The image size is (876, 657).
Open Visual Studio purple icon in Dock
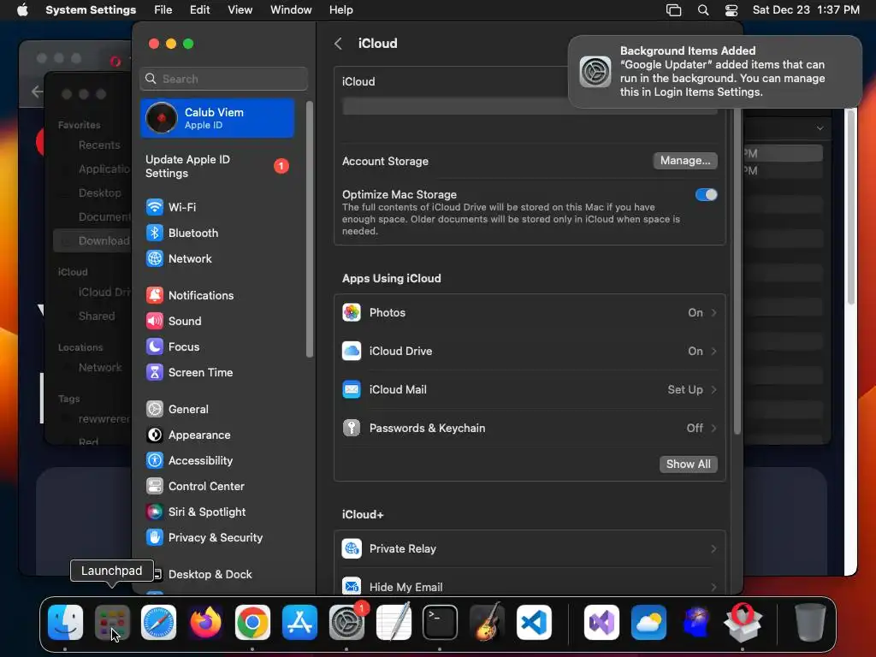(601, 622)
